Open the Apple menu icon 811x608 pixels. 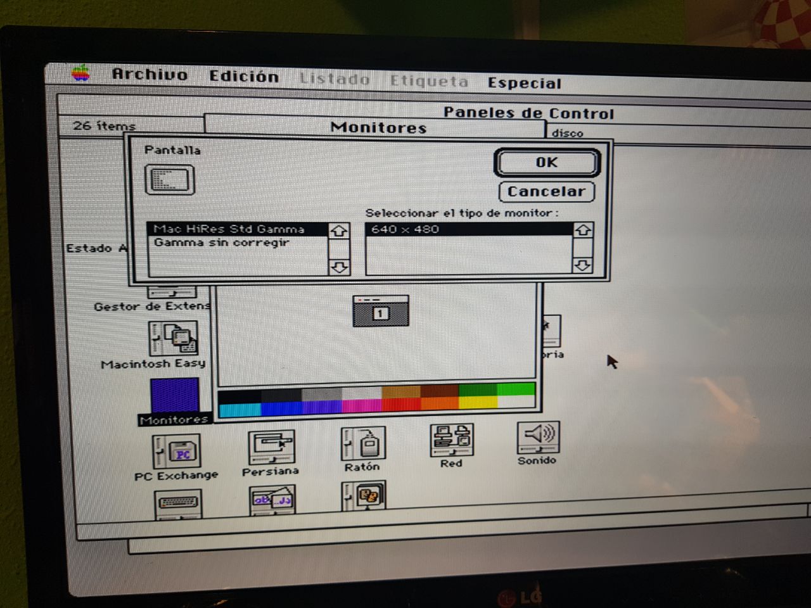[x=80, y=73]
